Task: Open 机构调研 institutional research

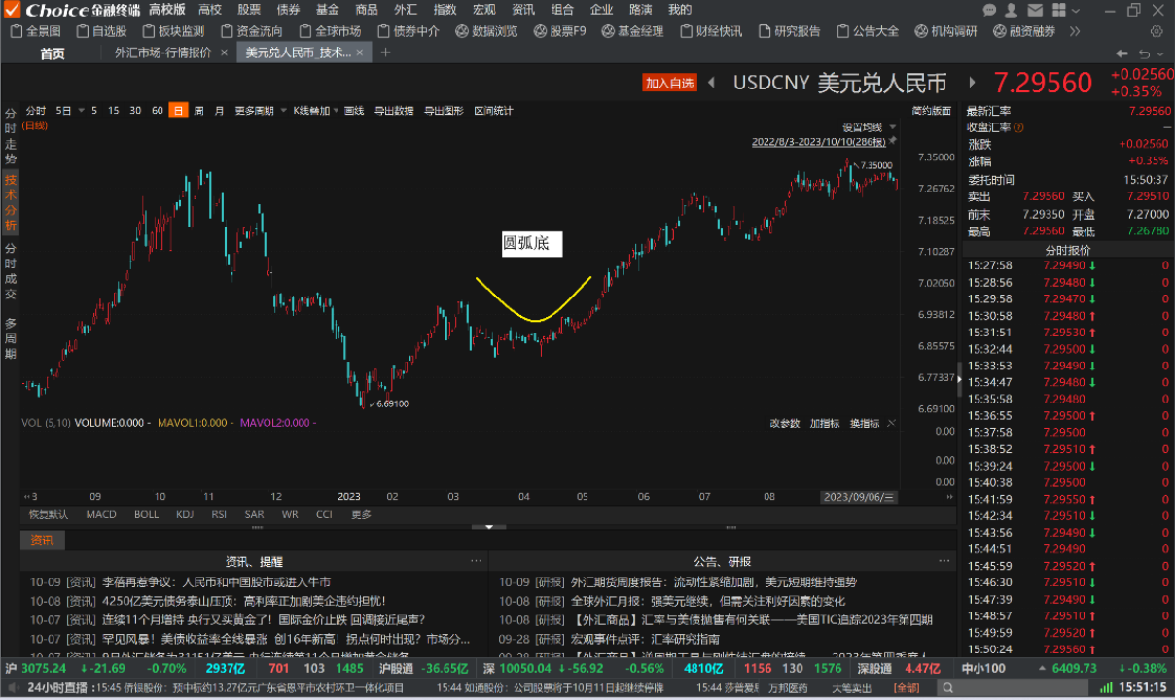Action: (x=945, y=31)
